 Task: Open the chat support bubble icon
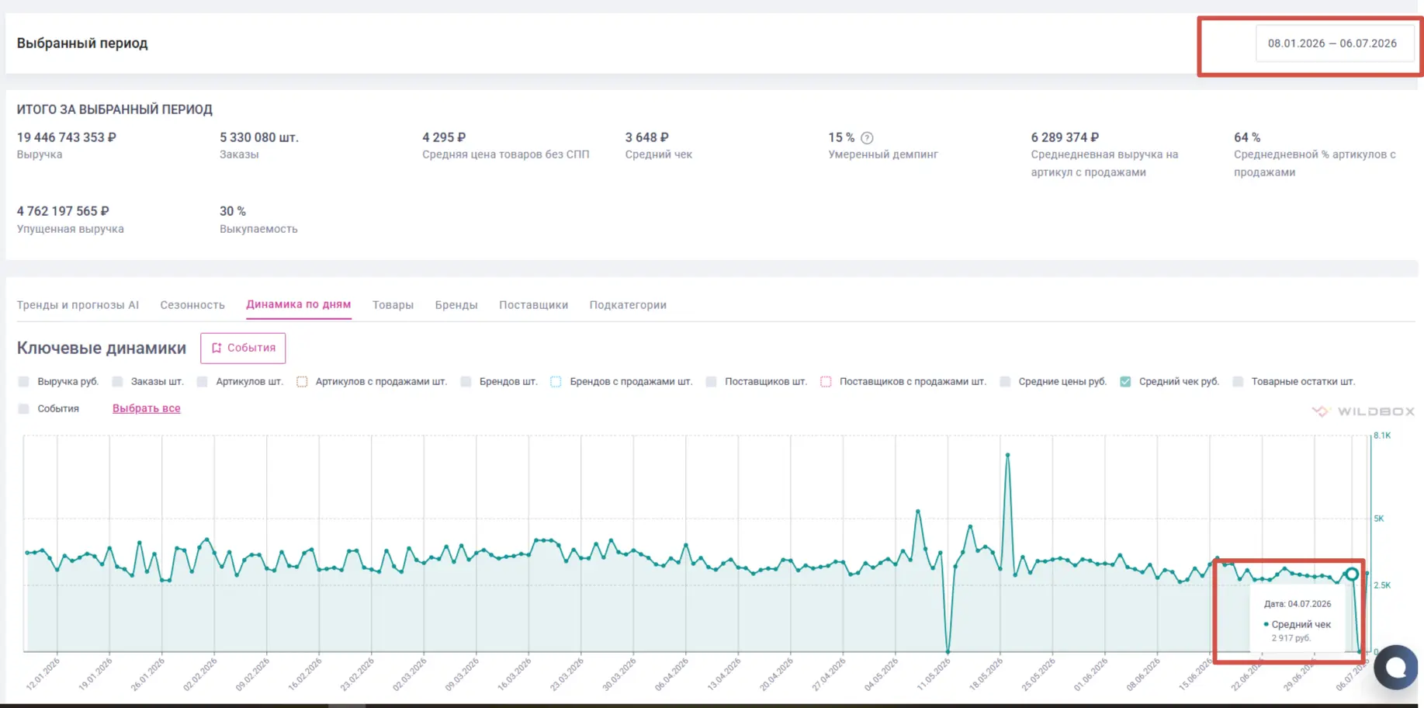[x=1395, y=667]
